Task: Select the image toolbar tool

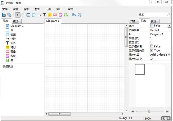Action: click(x=55, y=15)
